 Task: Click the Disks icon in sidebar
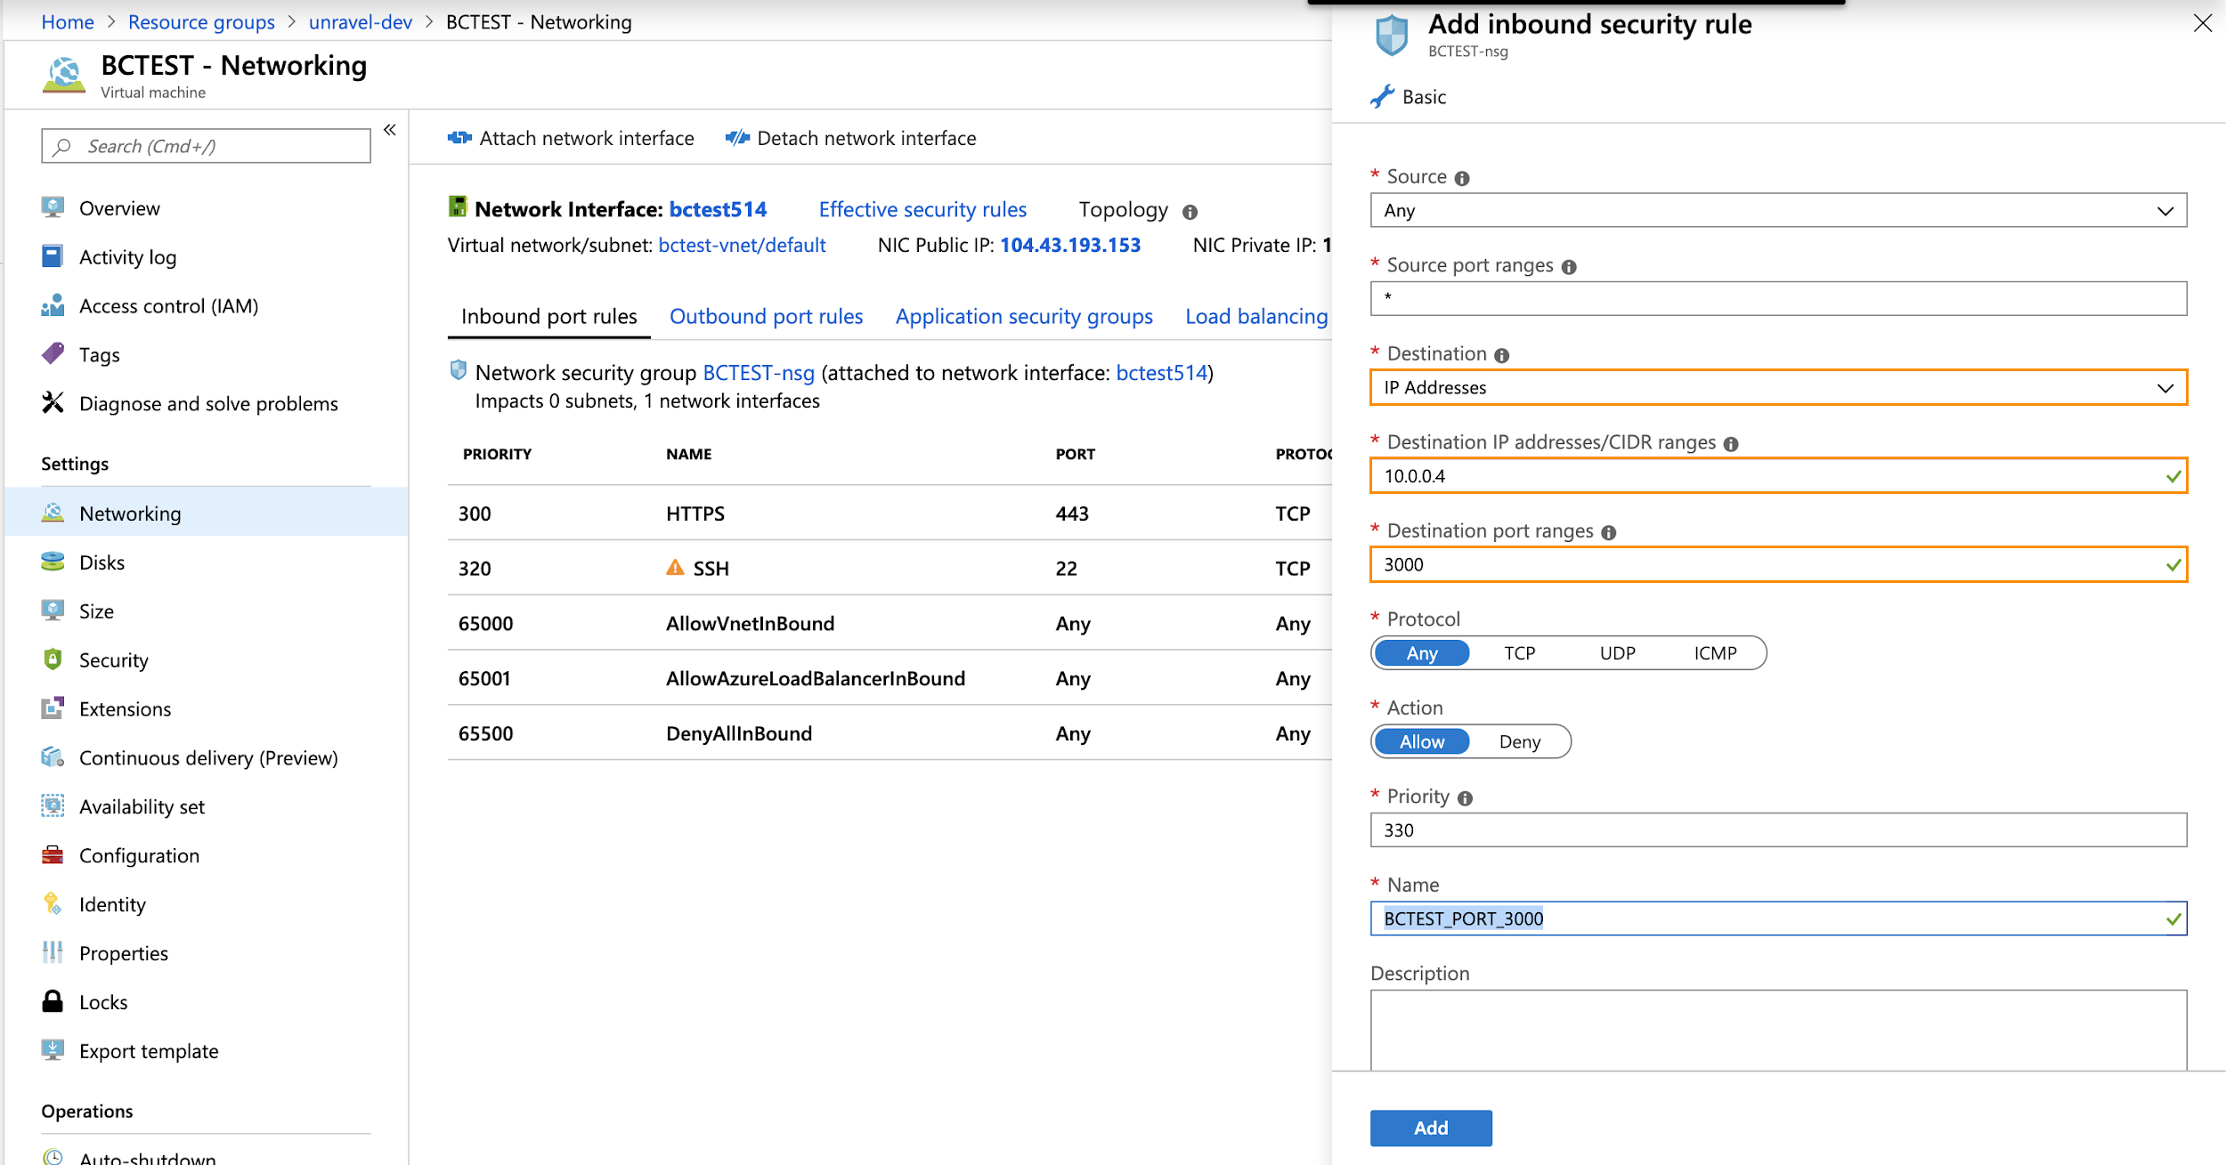(53, 562)
